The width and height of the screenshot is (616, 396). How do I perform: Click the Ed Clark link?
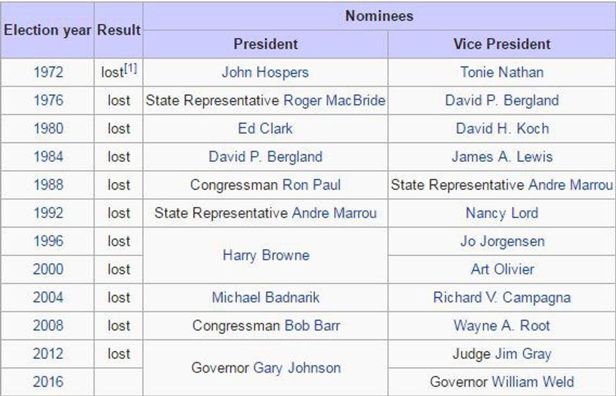coord(265,129)
